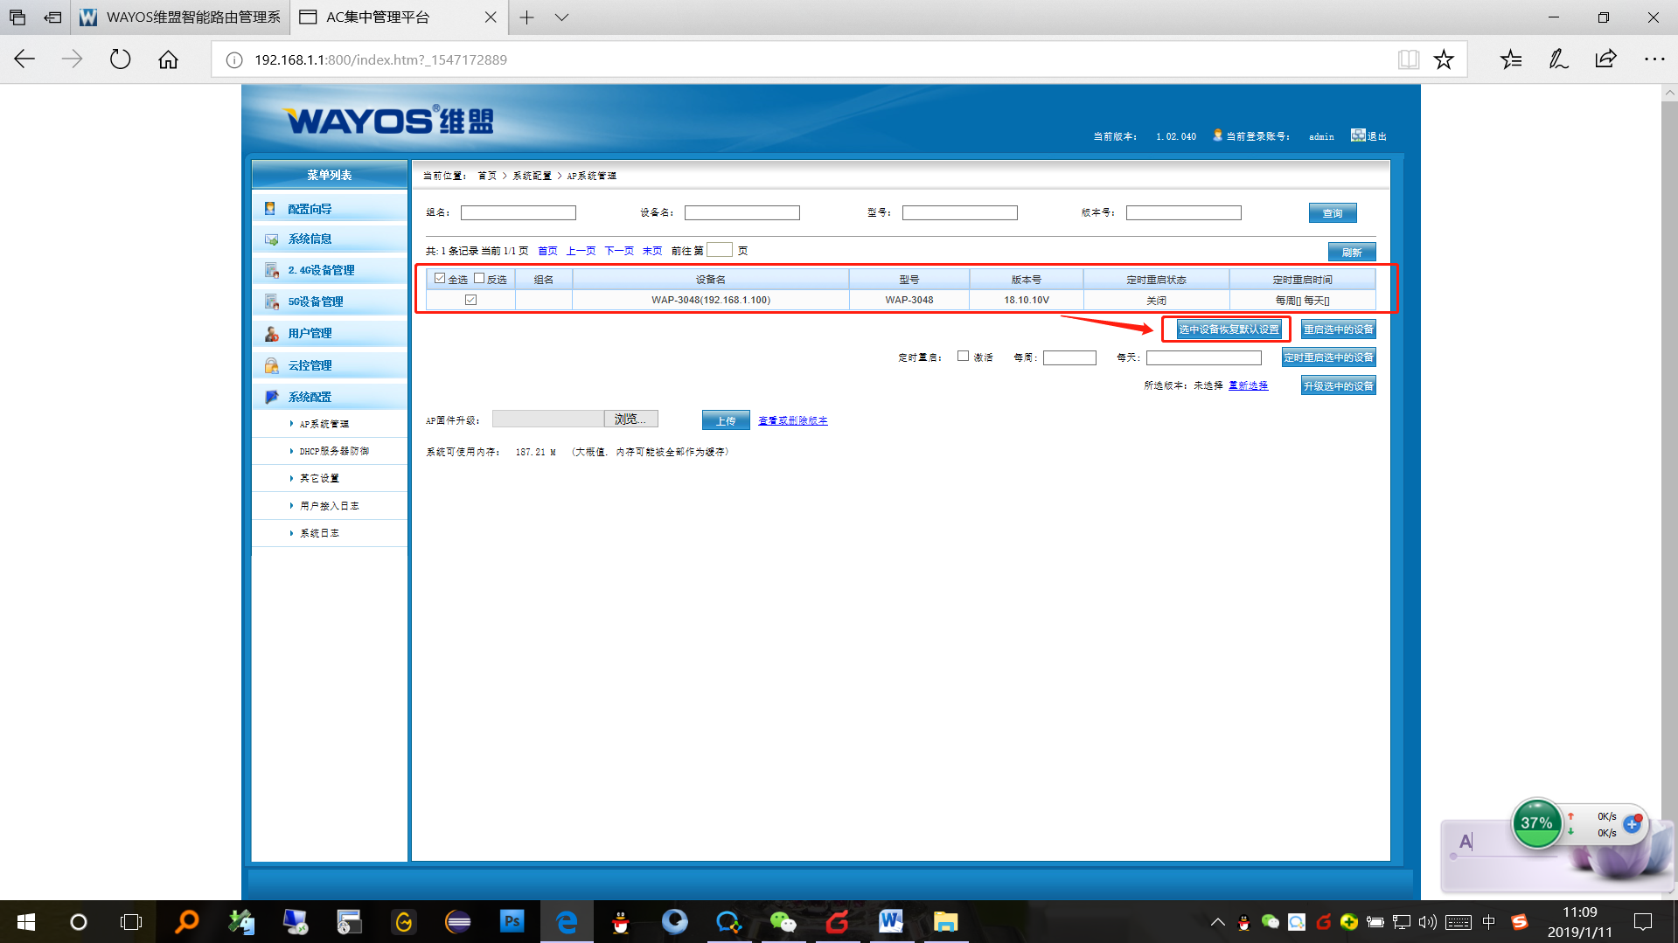This screenshot has height=943, width=1678.
Task: Uncheck the WAP-3048 device row checkbox
Action: pos(471,300)
